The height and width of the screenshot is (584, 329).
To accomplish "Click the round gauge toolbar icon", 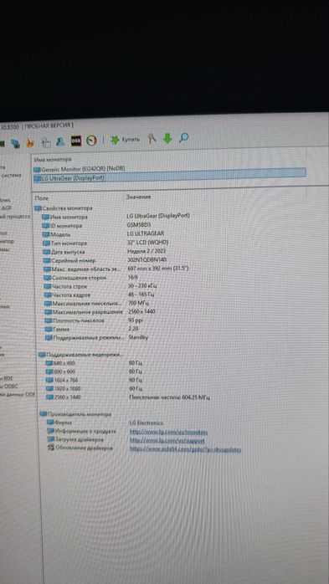I will pyautogui.click(x=91, y=141).
